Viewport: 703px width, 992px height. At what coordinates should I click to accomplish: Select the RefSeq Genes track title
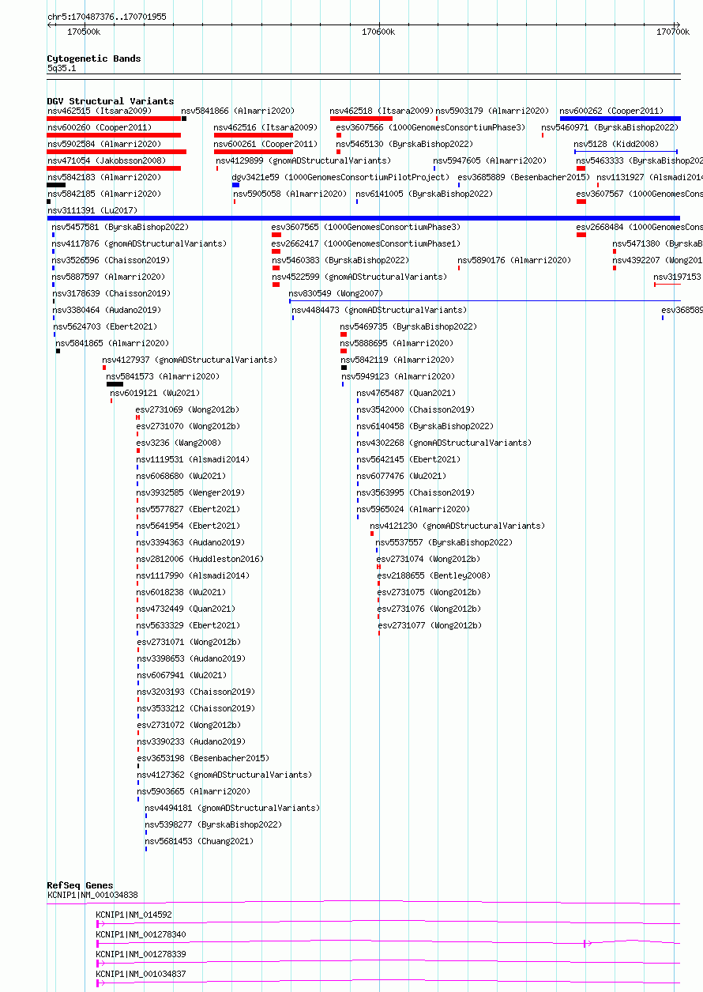(x=80, y=885)
